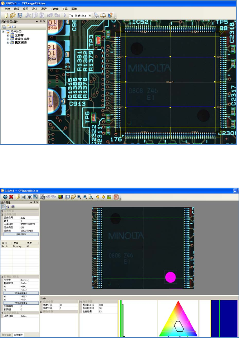Open the 编辑 menu
Viewport: 239px width, 338px height.
(x=16, y=9)
